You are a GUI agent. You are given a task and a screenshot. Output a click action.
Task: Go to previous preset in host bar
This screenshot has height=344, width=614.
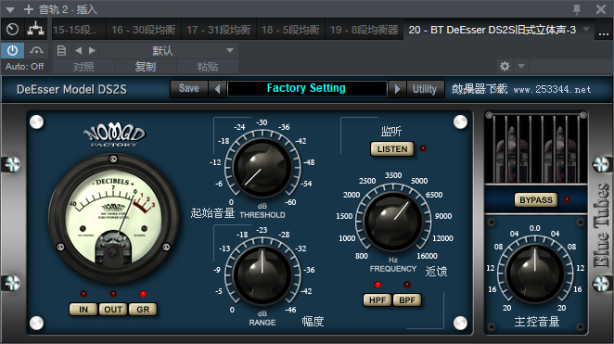pos(78,50)
